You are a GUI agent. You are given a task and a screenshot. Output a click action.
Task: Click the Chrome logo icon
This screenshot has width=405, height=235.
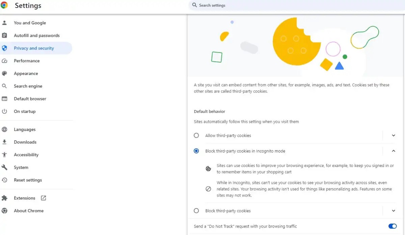[x=4, y=5]
